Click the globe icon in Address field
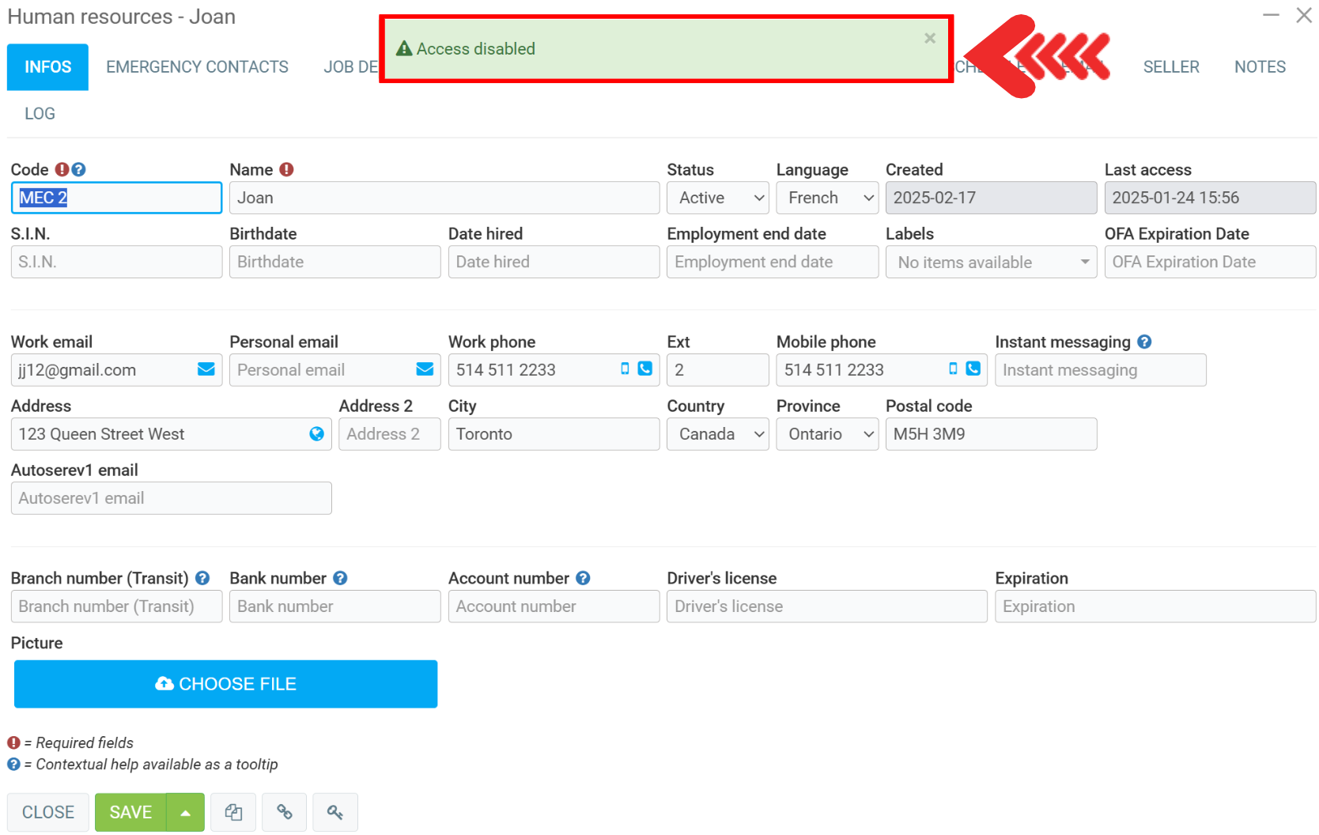The height and width of the screenshot is (835, 1319). pos(316,434)
